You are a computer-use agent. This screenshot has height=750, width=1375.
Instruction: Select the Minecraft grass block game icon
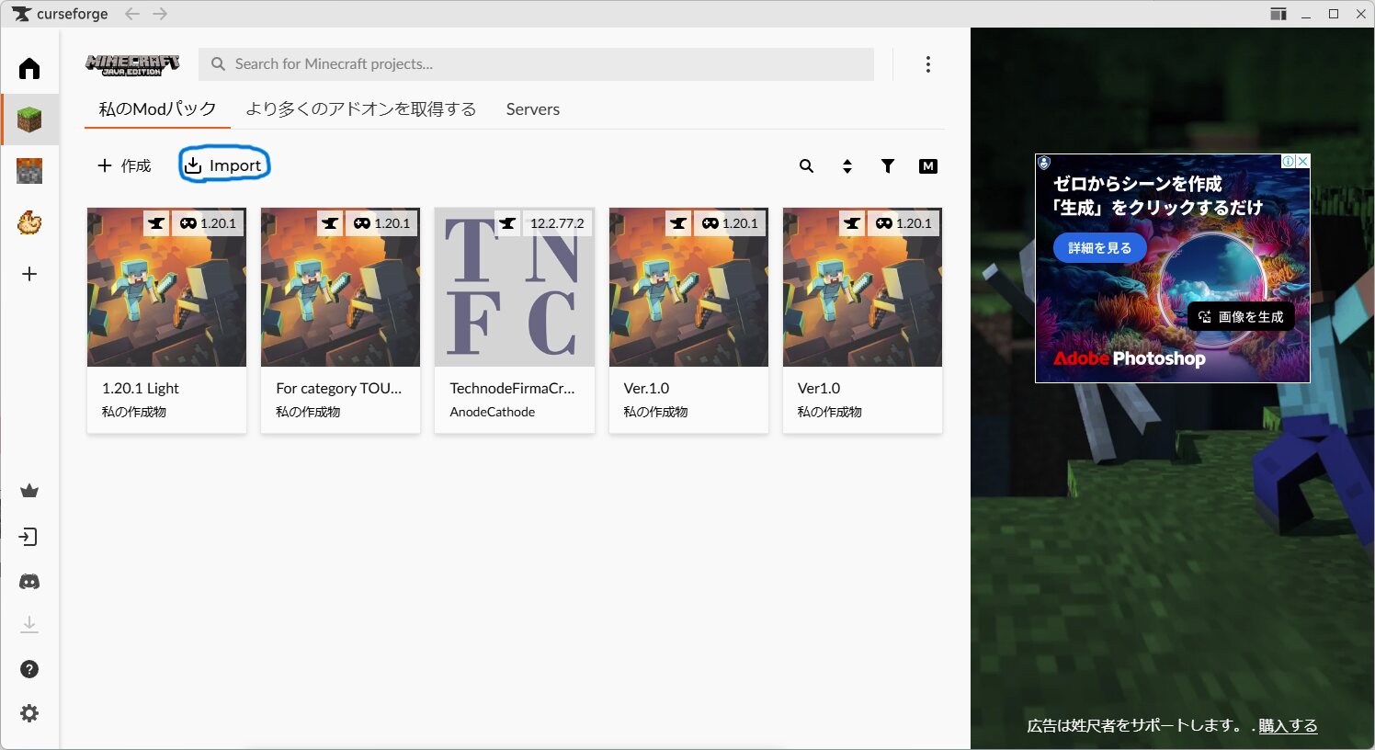pyautogui.click(x=29, y=119)
